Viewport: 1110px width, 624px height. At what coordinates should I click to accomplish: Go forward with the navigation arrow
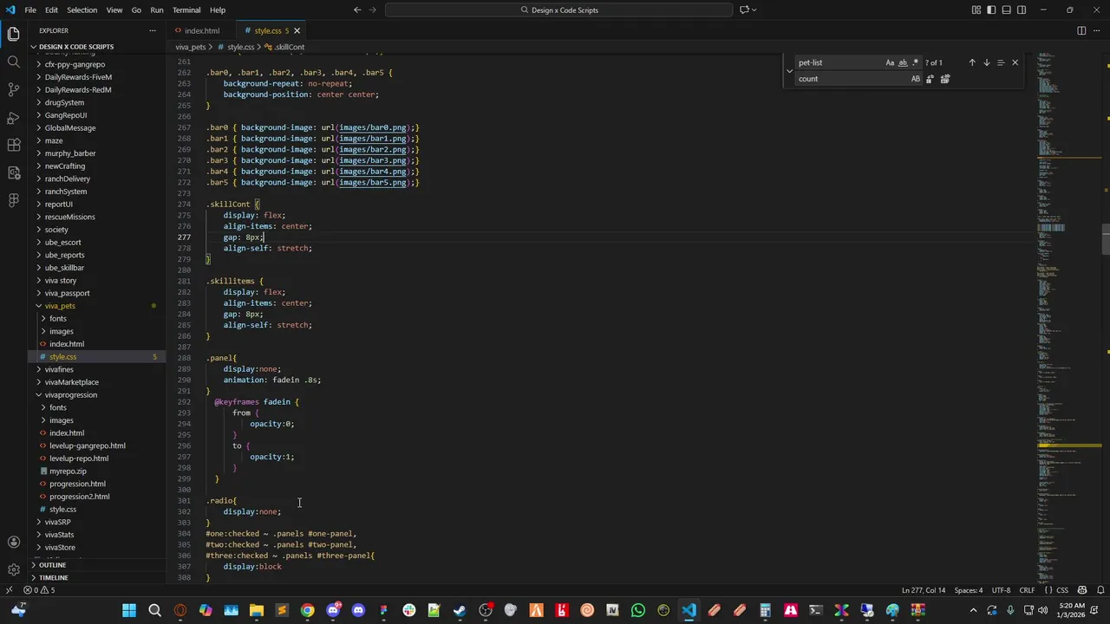pyautogui.click(x=374, y=10)
